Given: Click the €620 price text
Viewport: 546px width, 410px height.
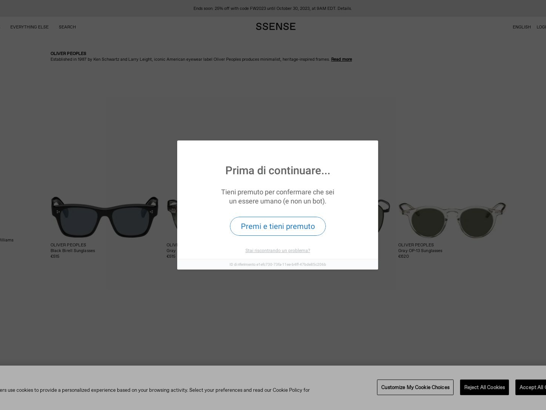Looking at the screenshot, I should (x=403, y=256).
